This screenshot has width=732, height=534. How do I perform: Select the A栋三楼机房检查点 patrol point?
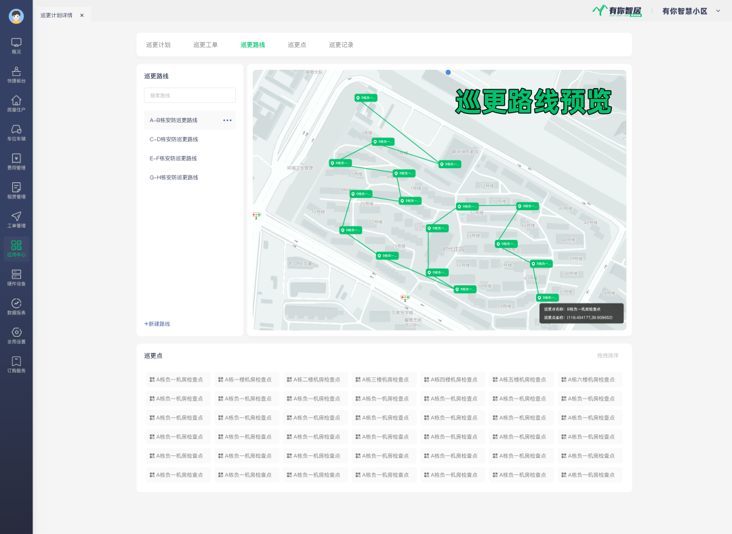(384, 379)
